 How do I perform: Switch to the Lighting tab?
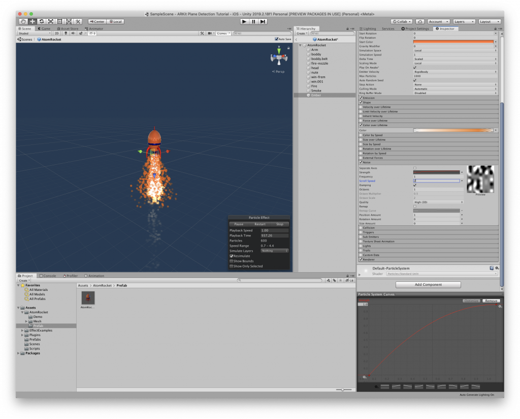pos(368,29)
